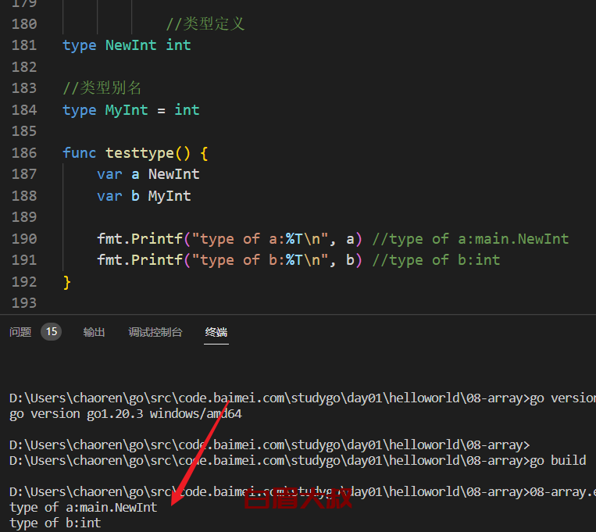Click the //类型别名 comment

point(102,87)
